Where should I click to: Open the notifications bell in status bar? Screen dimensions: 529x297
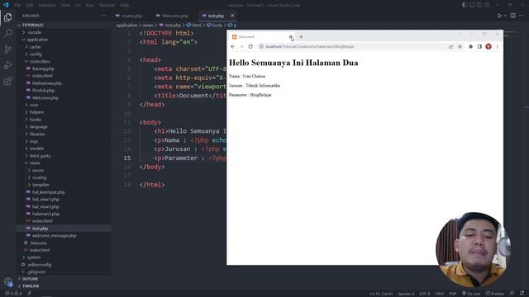point(522,294)
